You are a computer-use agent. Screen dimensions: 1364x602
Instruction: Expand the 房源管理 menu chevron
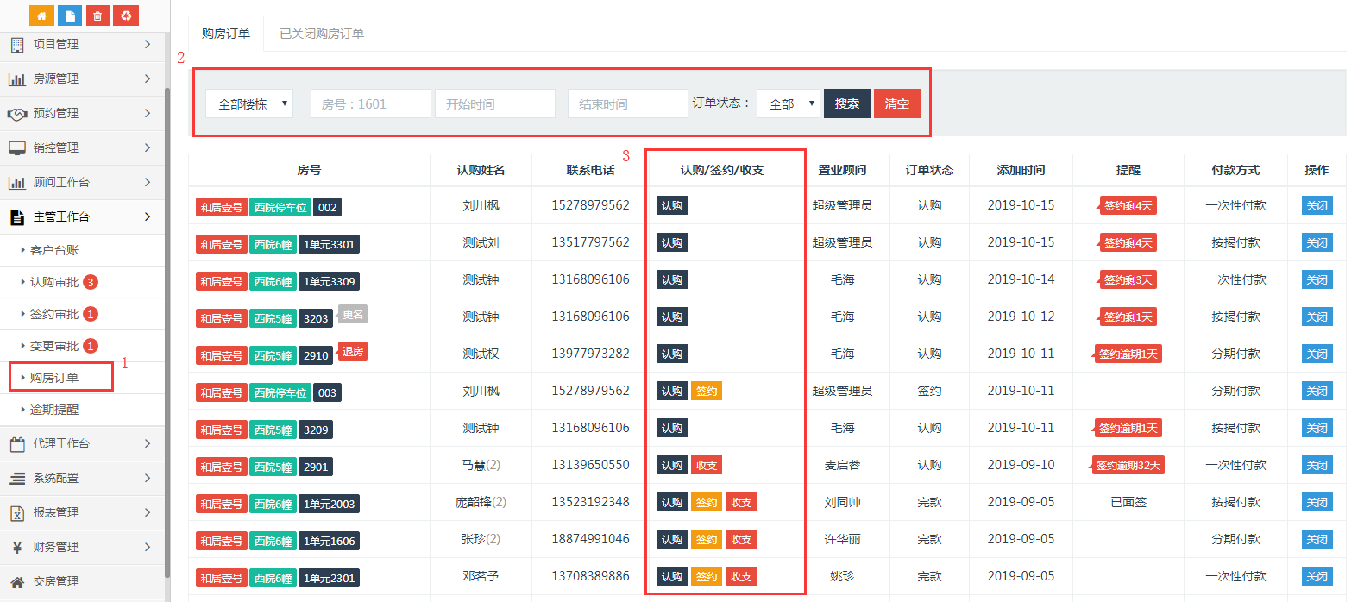tap(148, 78)
